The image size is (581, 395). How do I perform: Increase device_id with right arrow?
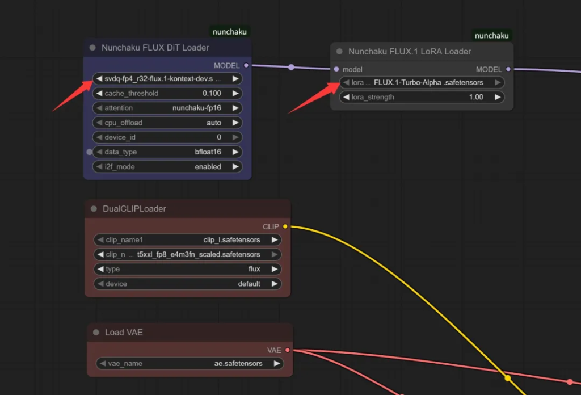point(235,137)
